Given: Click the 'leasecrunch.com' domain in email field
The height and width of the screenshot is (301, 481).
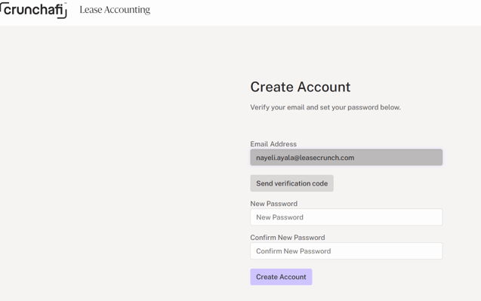Looking at the screenshot, I should [x=327, y=158].
